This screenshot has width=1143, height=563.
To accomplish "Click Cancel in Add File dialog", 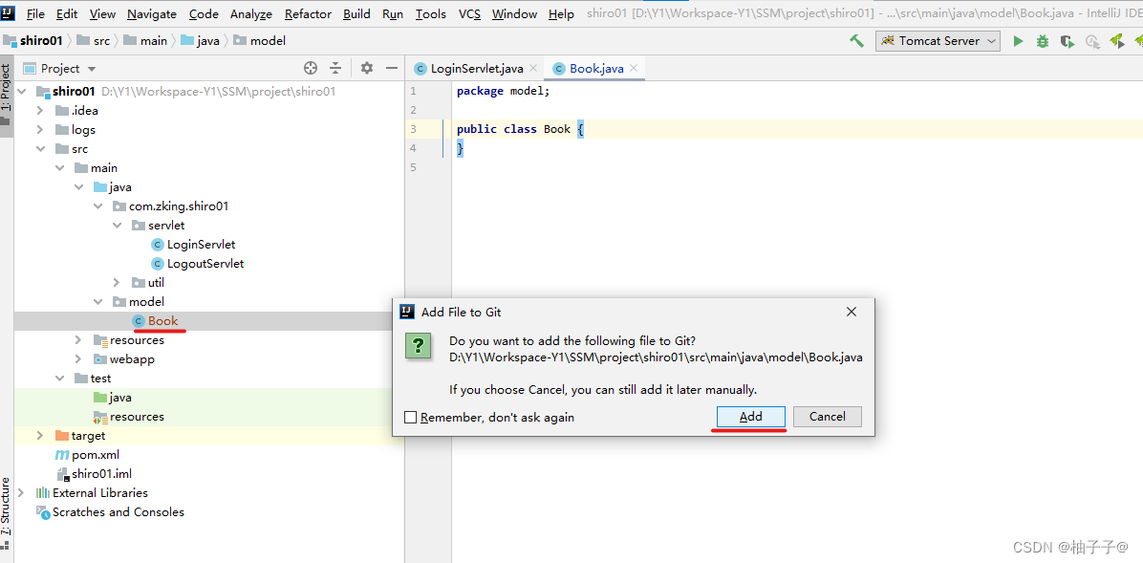I will 828,417.
